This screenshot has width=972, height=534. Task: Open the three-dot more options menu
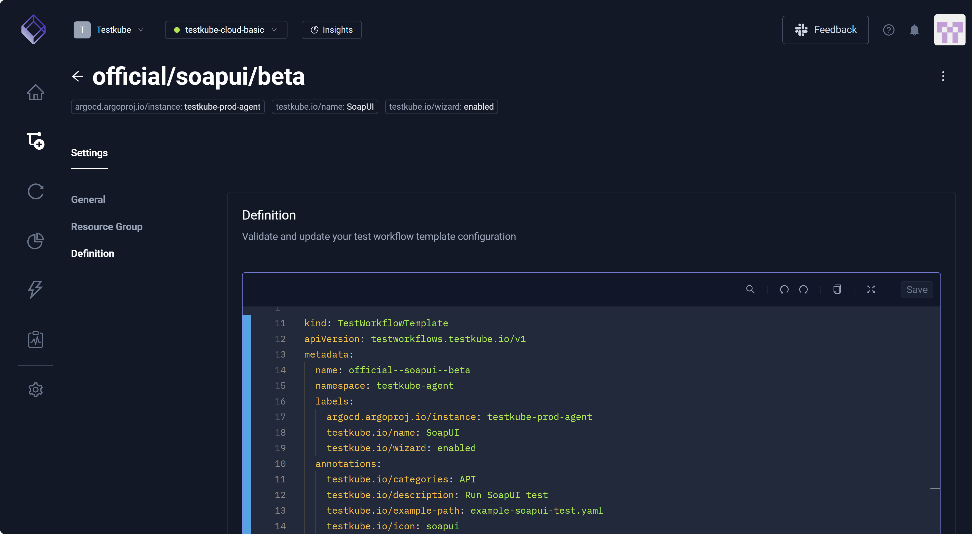coord(943,77)
